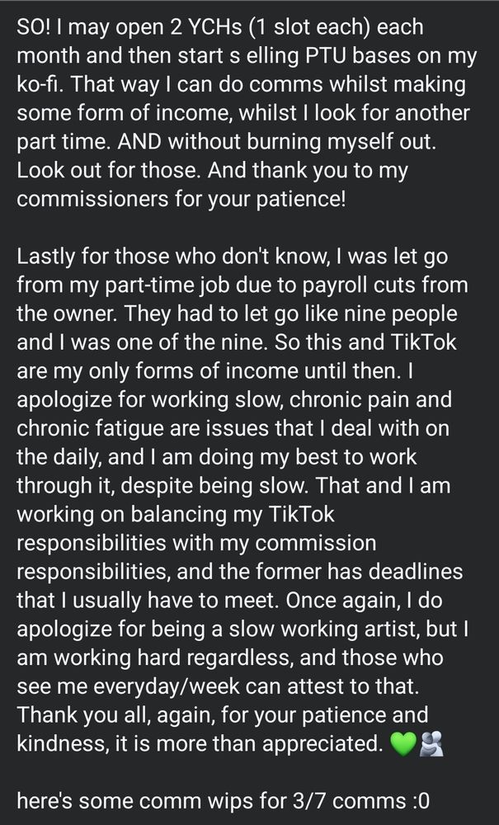The width and height of the screenshot is (499, 825).
Task: Click the ":0" emoticon ending the post
Action: click(421, 800)
